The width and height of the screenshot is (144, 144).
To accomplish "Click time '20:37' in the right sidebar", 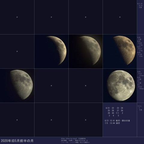I will click(x=140, y=49).
